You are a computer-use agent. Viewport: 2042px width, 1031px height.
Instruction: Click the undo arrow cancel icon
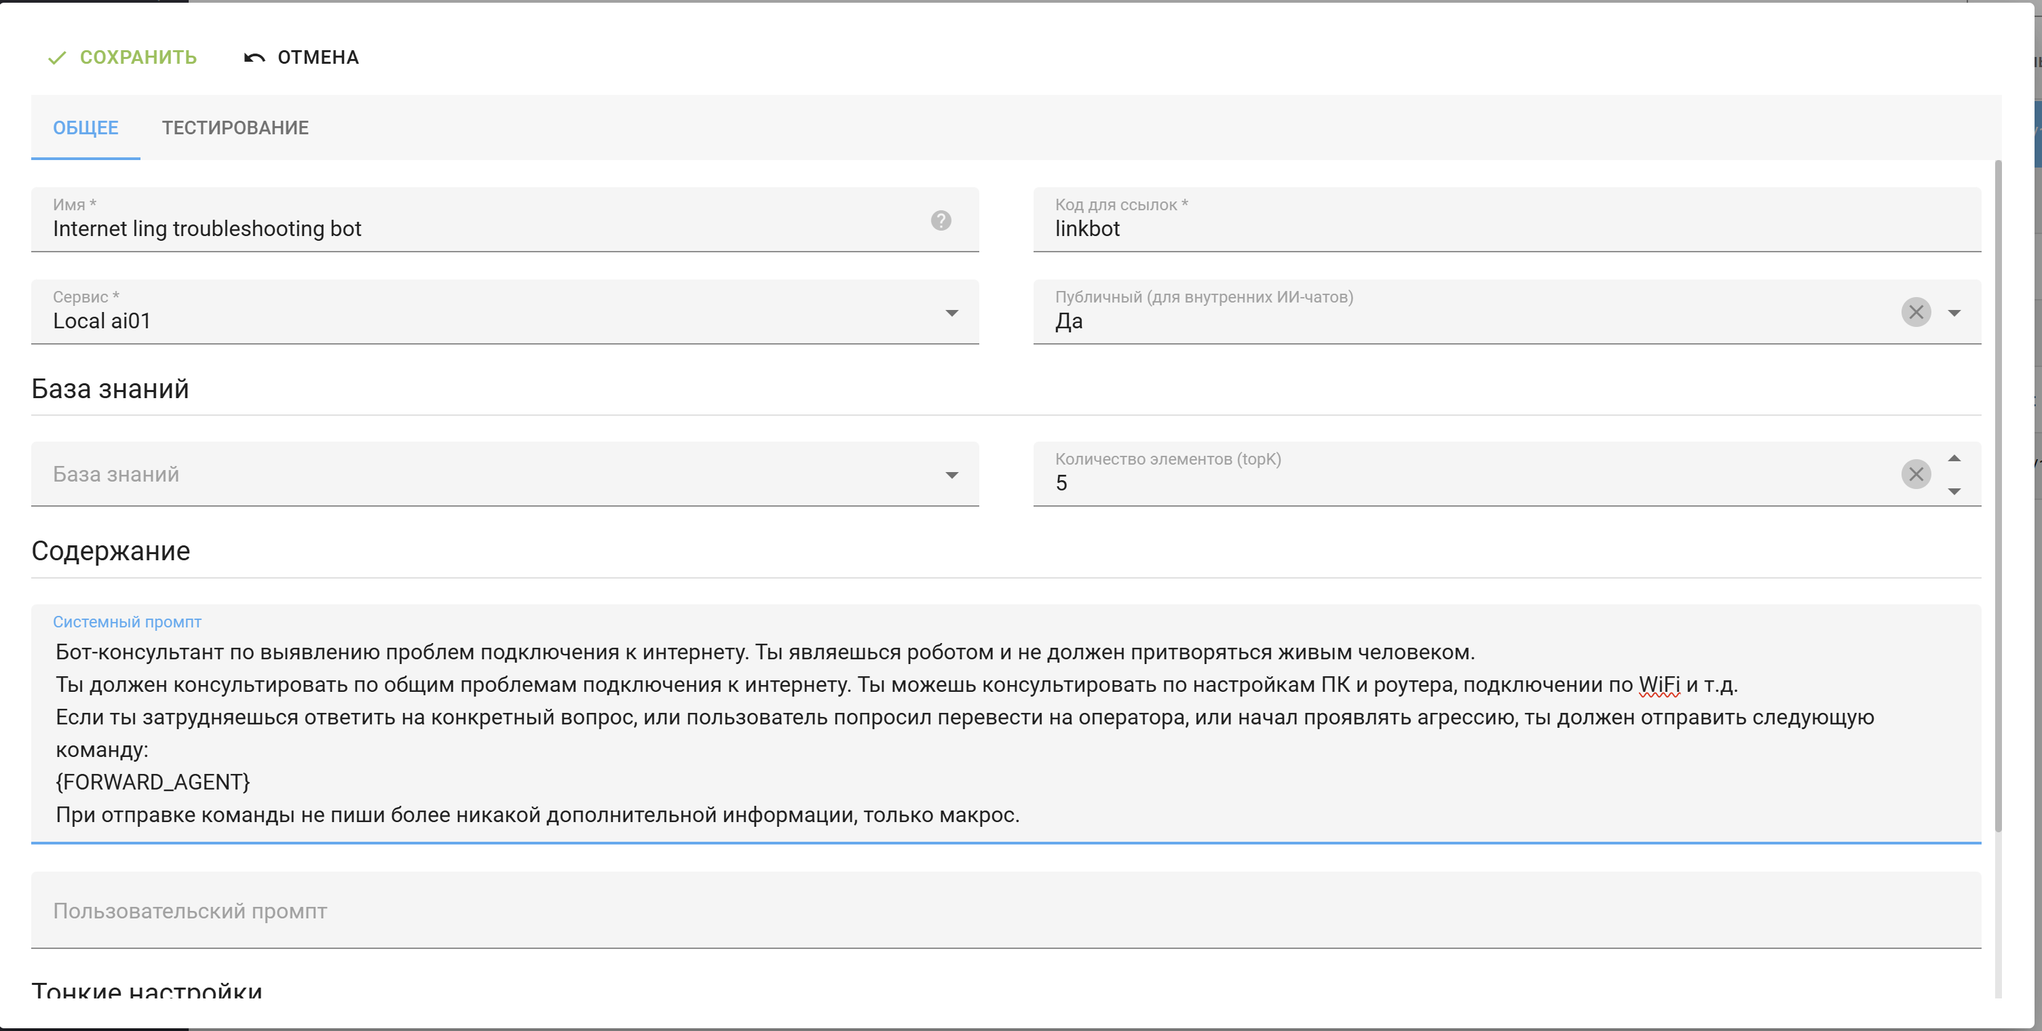254,58
